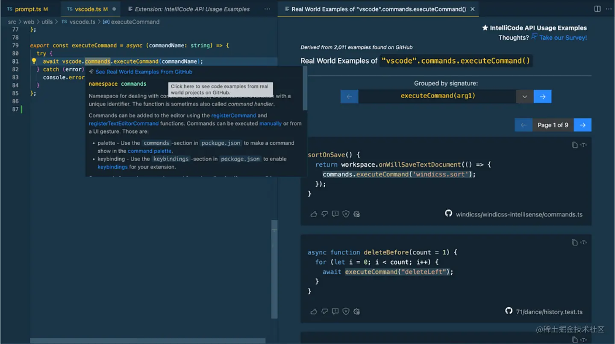Viewport: 615px width, 344px height.
Task: Split the editor with the top-right layout icon
Action: click(x=597, y=9)
